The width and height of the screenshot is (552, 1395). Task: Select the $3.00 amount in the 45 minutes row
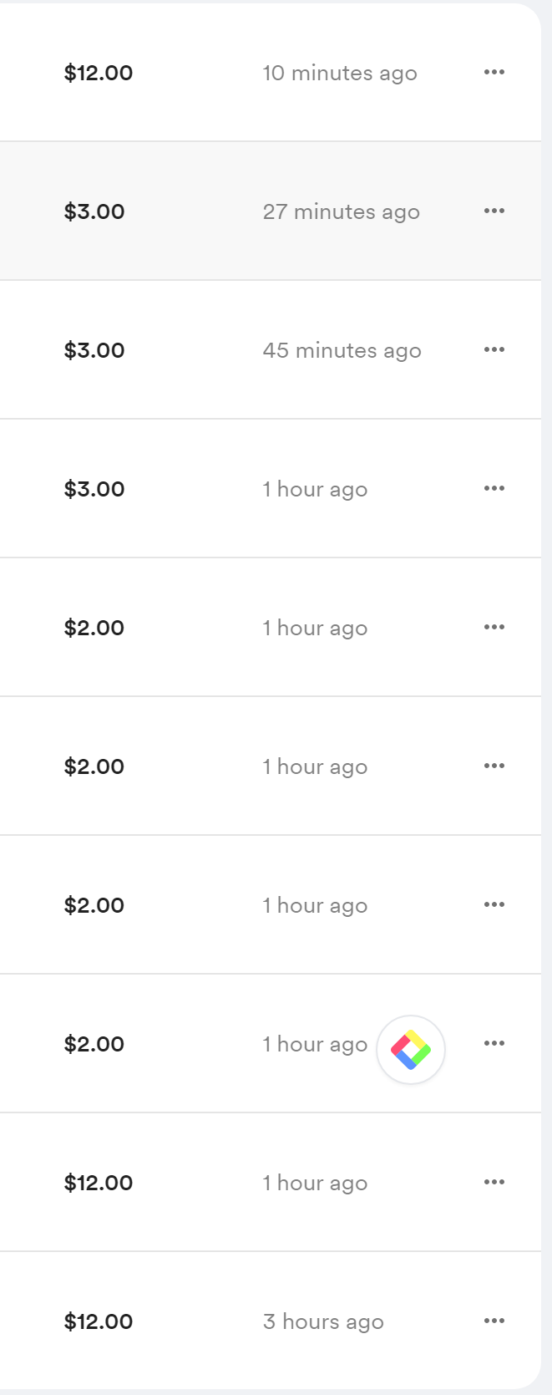tap(94, 350)
